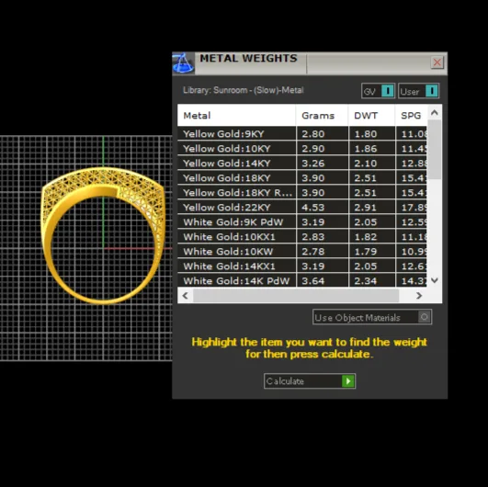Select the Yellow Gold:18KY R... row
The height and width of the screenshot is (487, 488).
(301, 193)
